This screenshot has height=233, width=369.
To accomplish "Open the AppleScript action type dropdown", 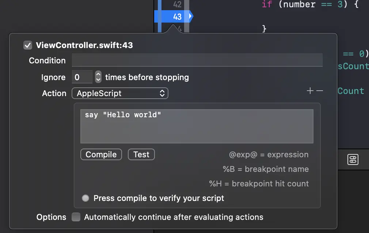I will 120,93.
